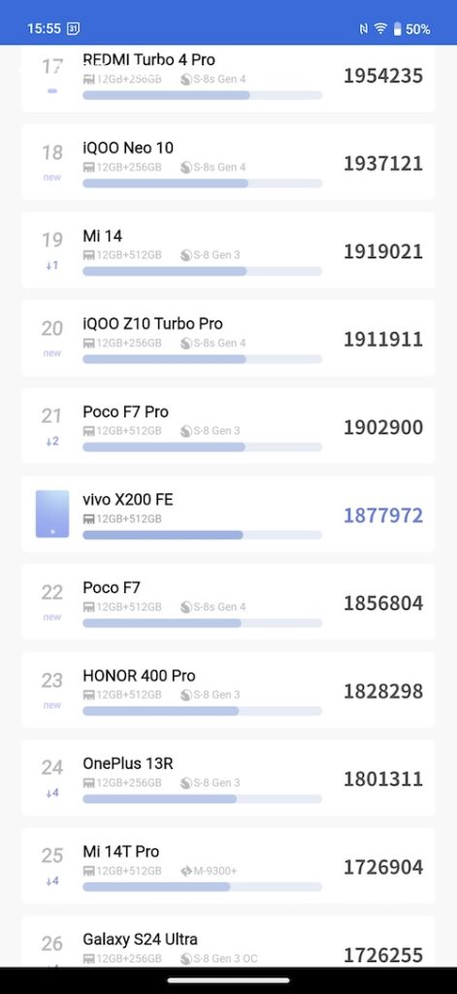The image size is (457, 994).
Task: Tap the MediaTek chip icon for Mi 14T Pro
Action: click(x=186, y=871)
